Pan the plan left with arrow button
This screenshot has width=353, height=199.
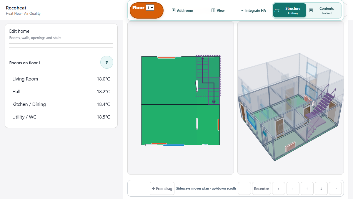tap(293, 188)
